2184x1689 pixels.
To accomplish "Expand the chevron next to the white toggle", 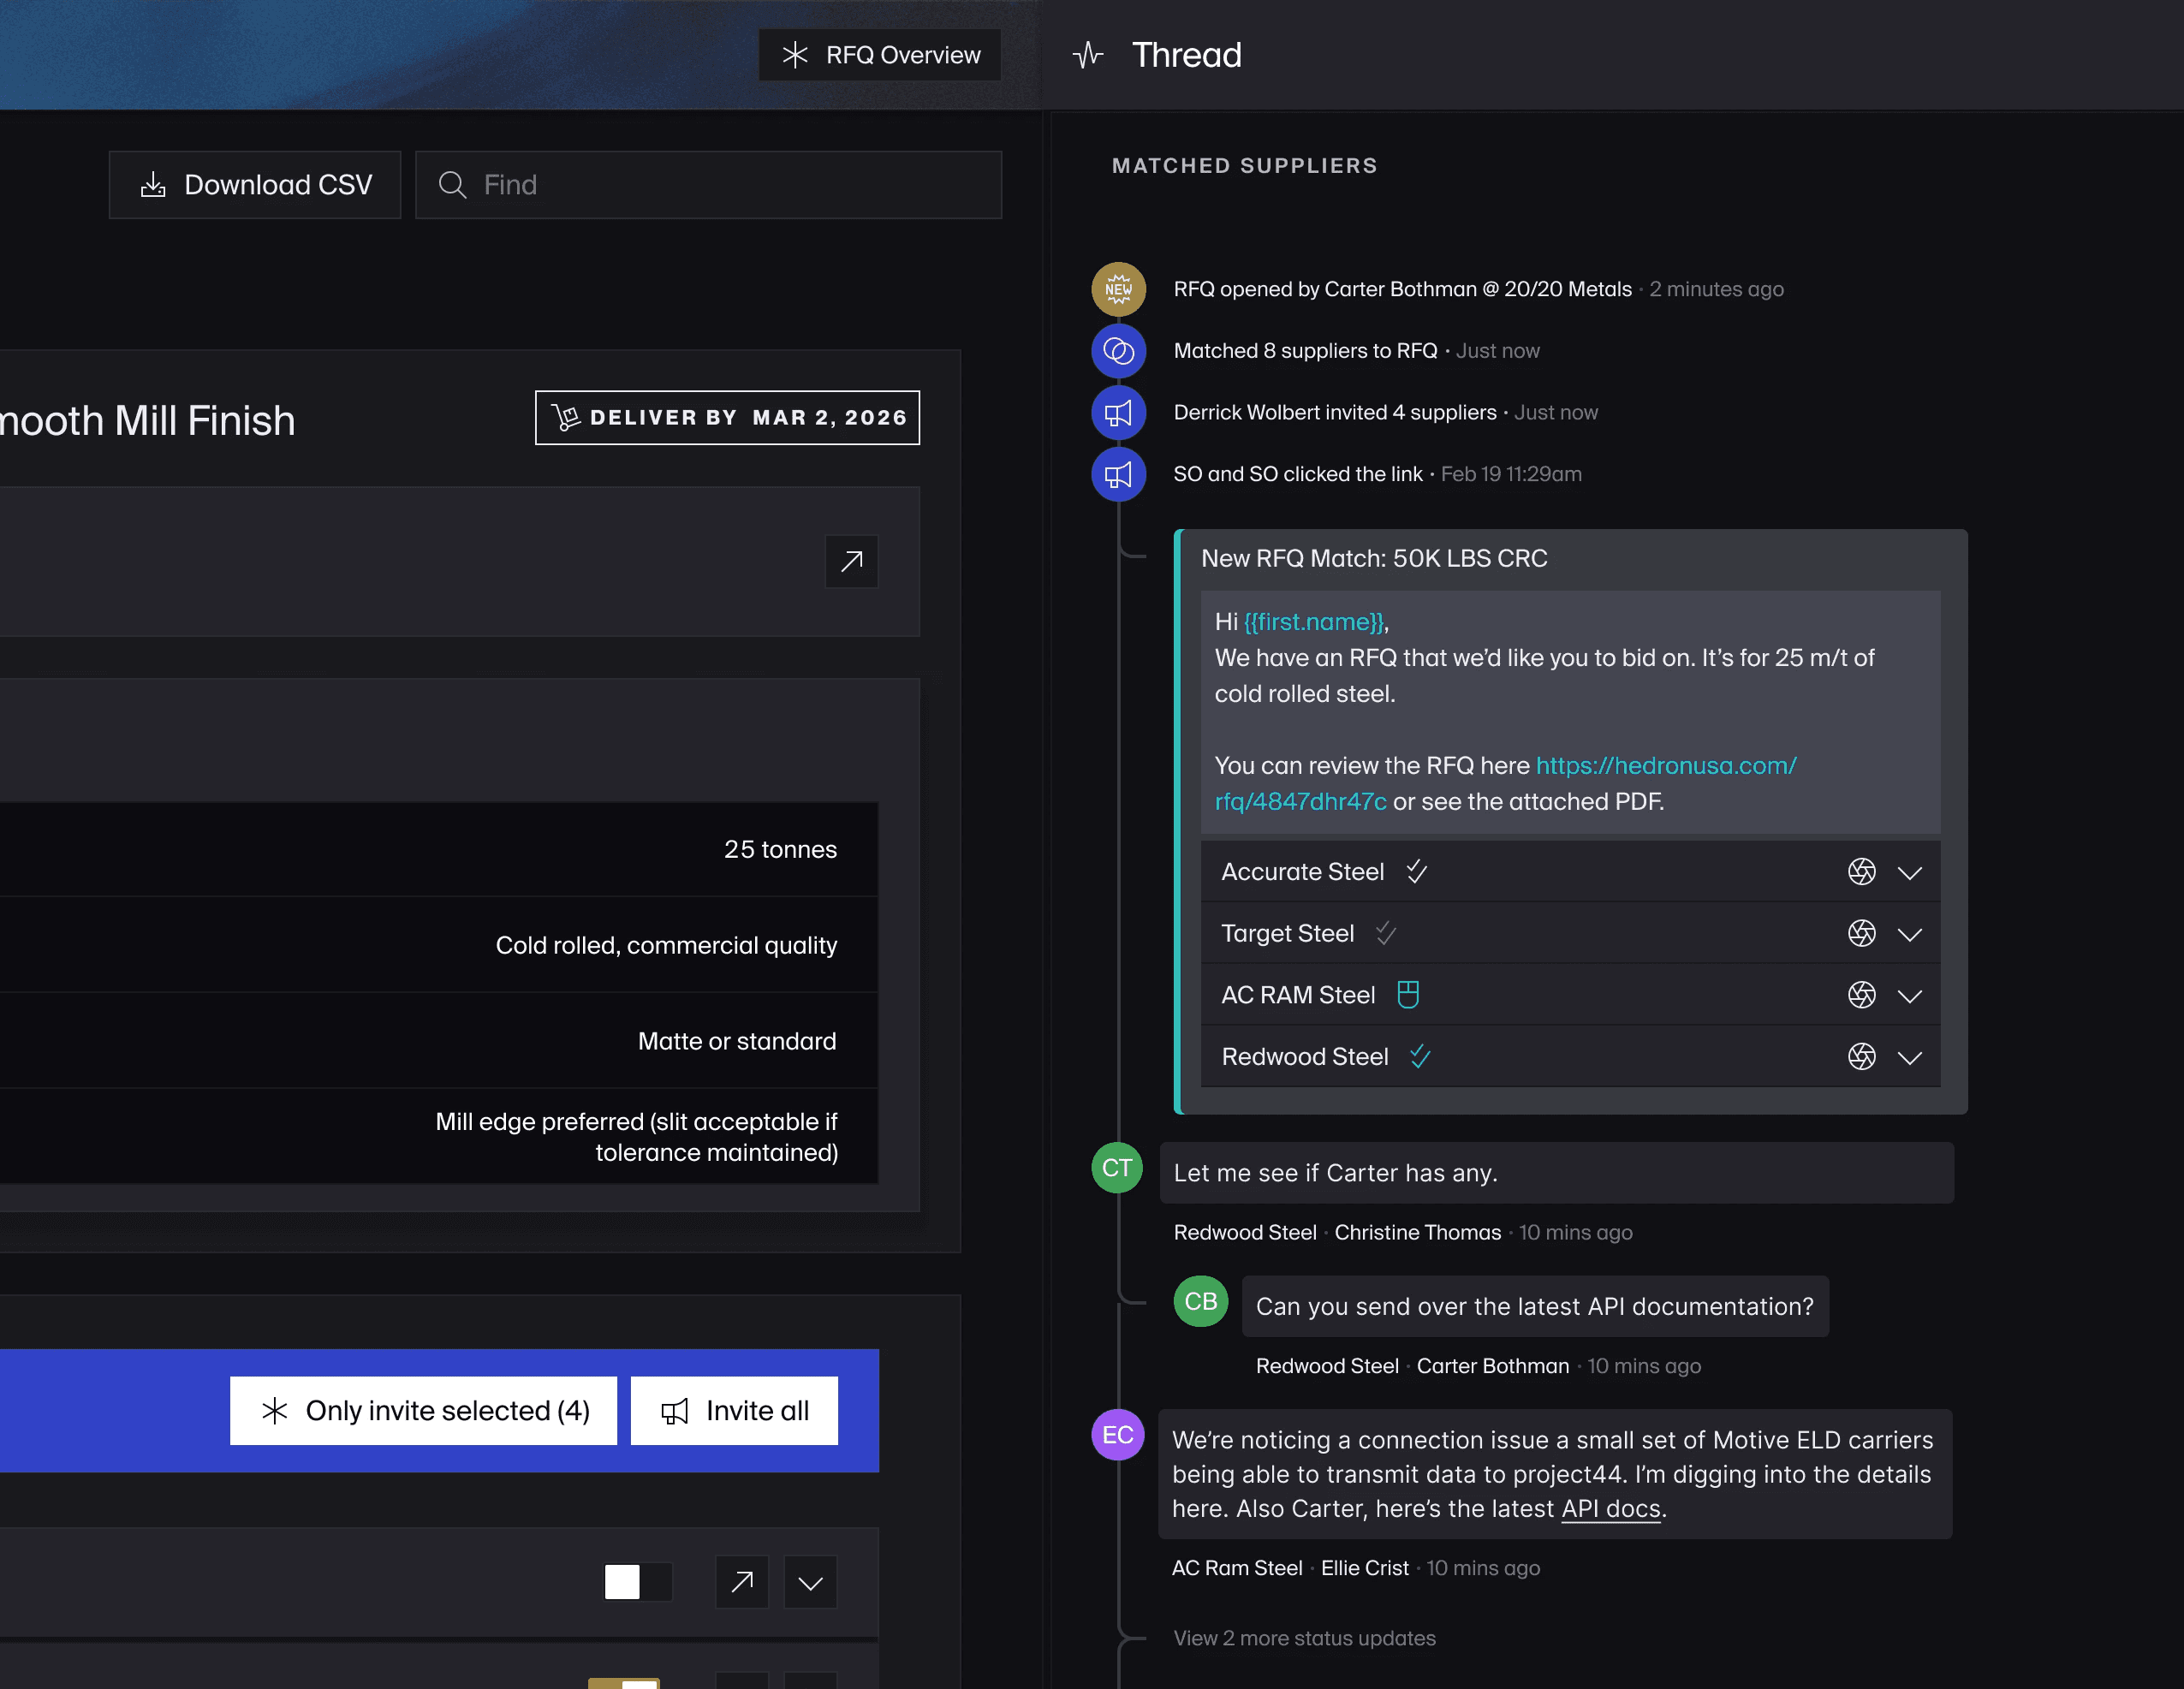I will coord(810,1582).
